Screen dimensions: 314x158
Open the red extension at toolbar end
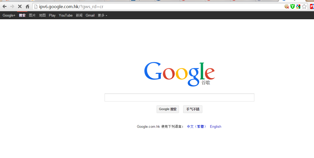point(312,7)
